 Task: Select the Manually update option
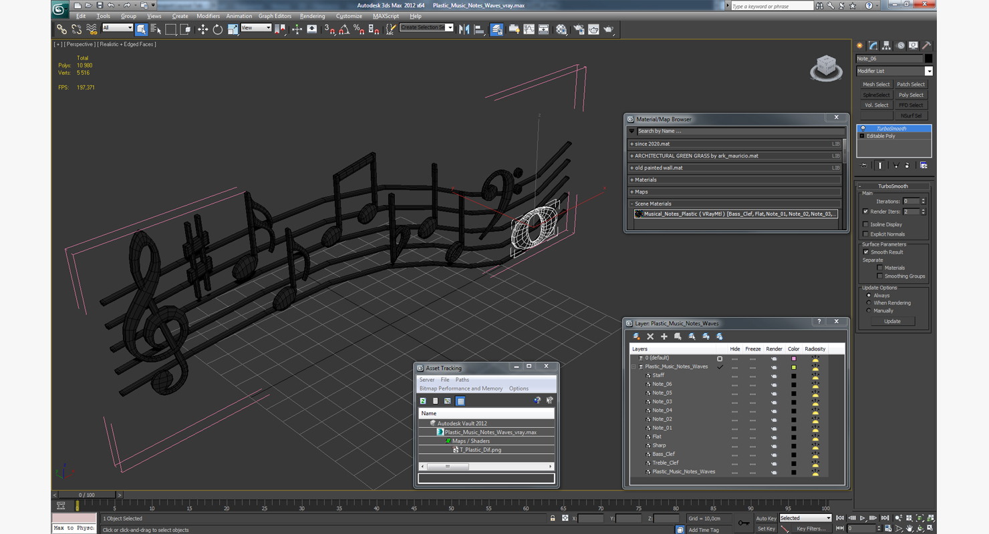coord(869,310)
